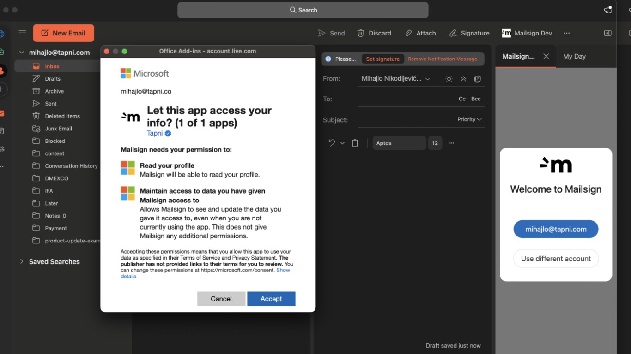Click the notifications megaphone icon
The image size is (631, 354).
(608, 10)
